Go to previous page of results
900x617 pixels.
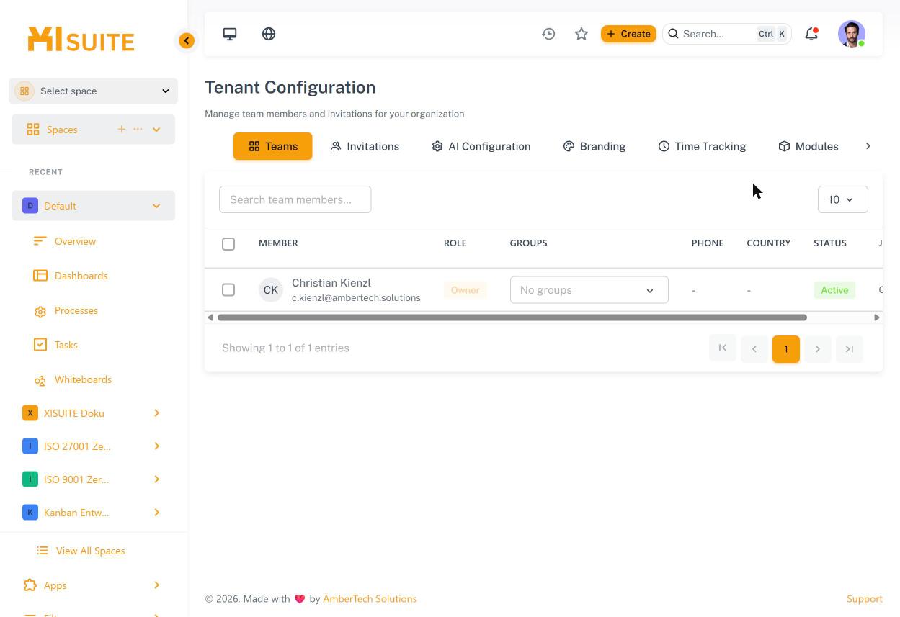click(x=754, y=348)
